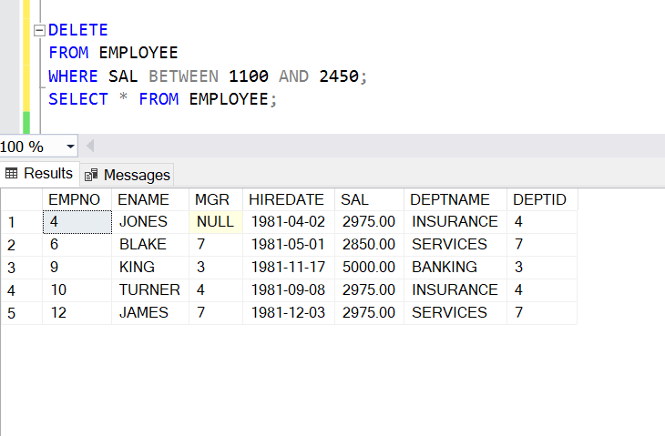665x436 pixels.
Task: Click the JAMES name cell
Action: click(x=150, y=313)
